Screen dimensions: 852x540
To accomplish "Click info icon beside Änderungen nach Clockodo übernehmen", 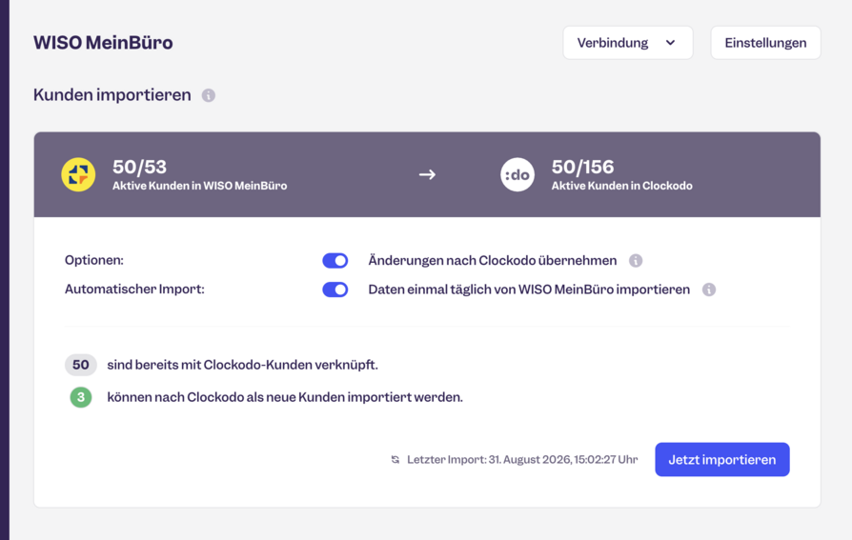I will [636, 261].
